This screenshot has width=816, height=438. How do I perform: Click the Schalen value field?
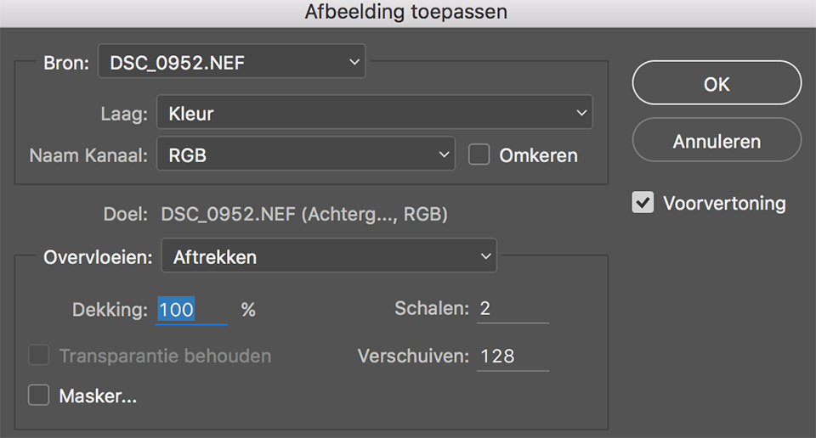tap(512, 309)
